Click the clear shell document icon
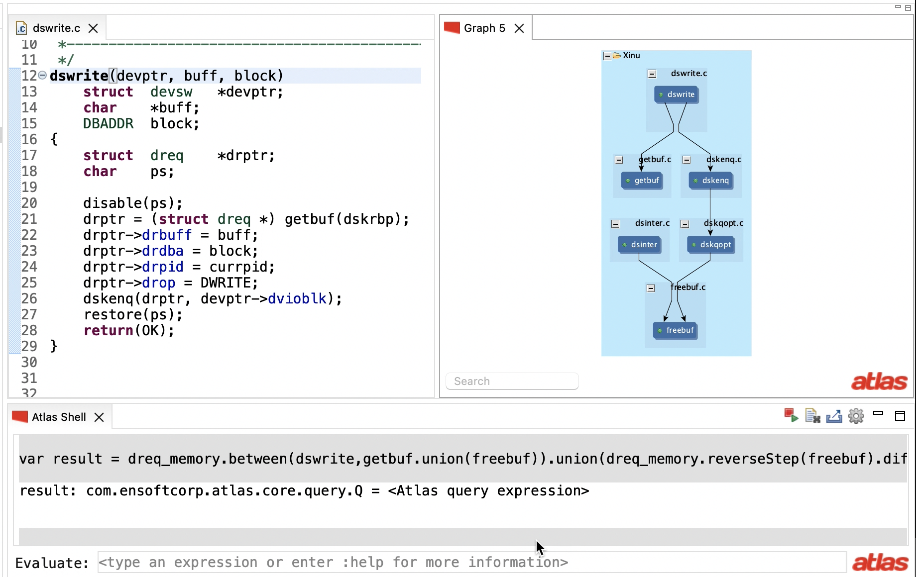This screenshot has width=916, height=577. [x=812, y=416]
